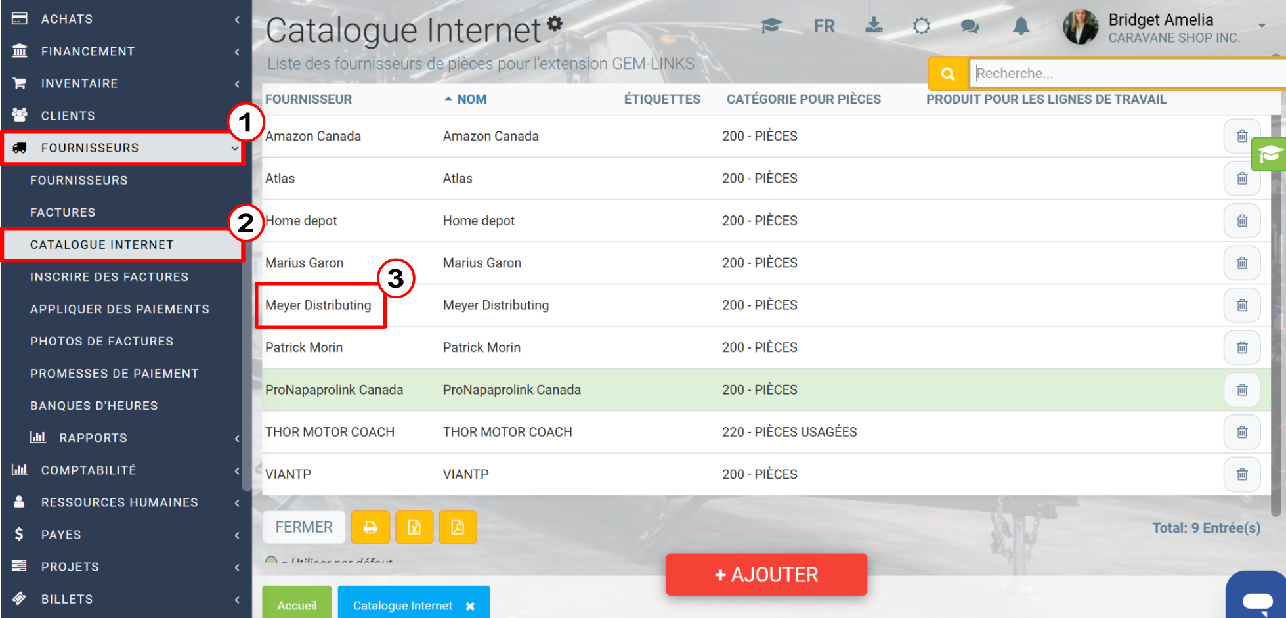Delete the VIANTP supplier row
The height and width of the screenshot is (618, 1286).
click(1242, 474)
